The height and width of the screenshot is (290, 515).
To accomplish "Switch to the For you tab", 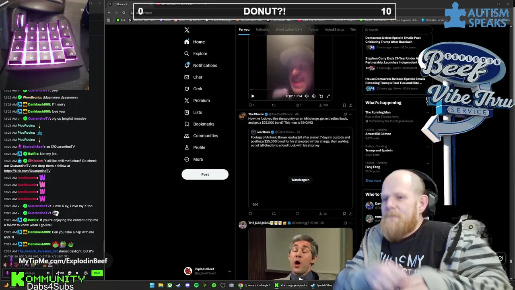I will coord(244,29).
